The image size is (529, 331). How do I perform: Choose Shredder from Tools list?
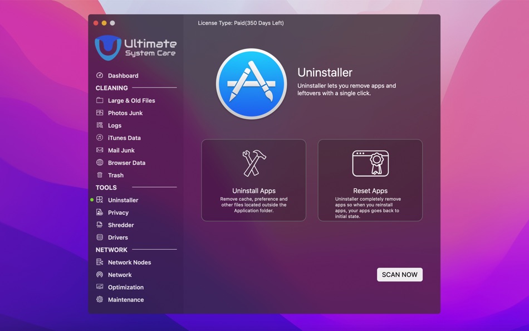(x=121, y=225)
